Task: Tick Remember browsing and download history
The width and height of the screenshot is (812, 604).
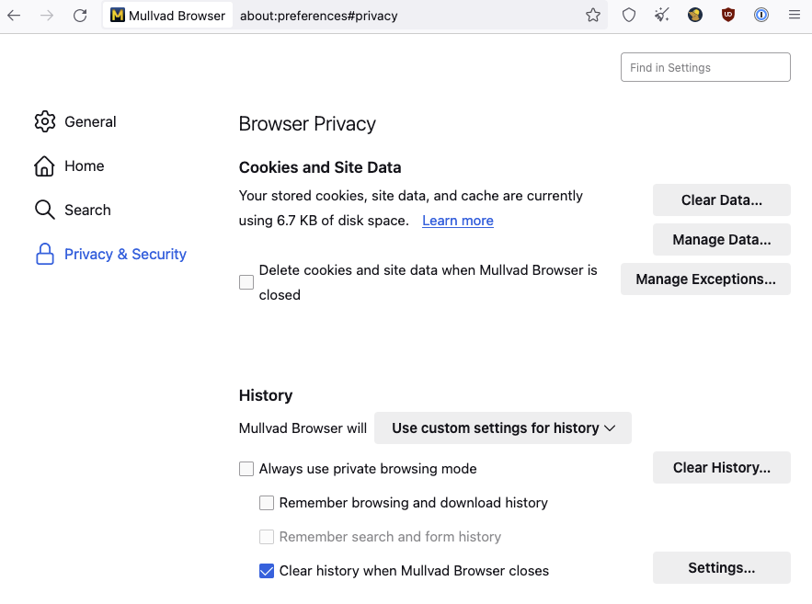Action: pos(267,503)
